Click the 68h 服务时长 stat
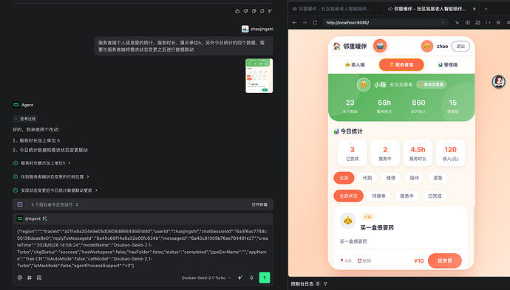 pos(384,106)
